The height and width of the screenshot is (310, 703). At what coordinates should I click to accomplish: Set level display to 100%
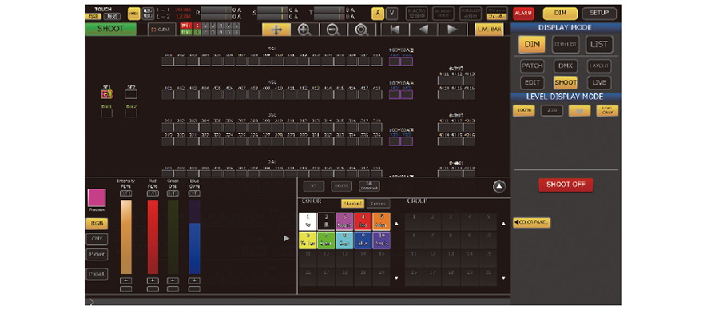[524, 111]
